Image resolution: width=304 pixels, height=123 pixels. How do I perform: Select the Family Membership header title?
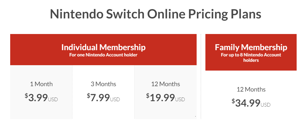point(251,47)
